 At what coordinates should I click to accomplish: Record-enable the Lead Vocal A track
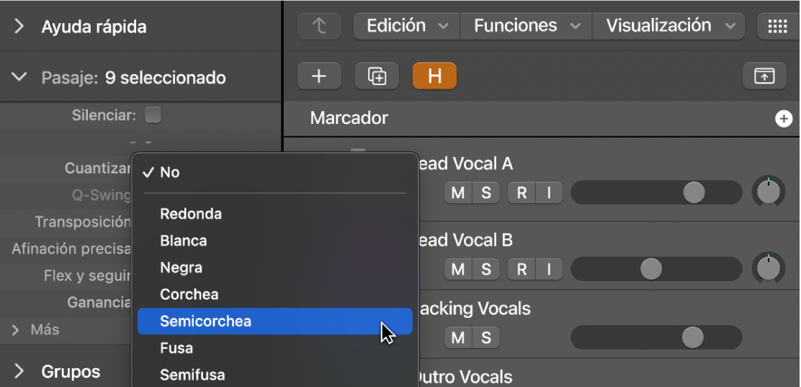522,192
